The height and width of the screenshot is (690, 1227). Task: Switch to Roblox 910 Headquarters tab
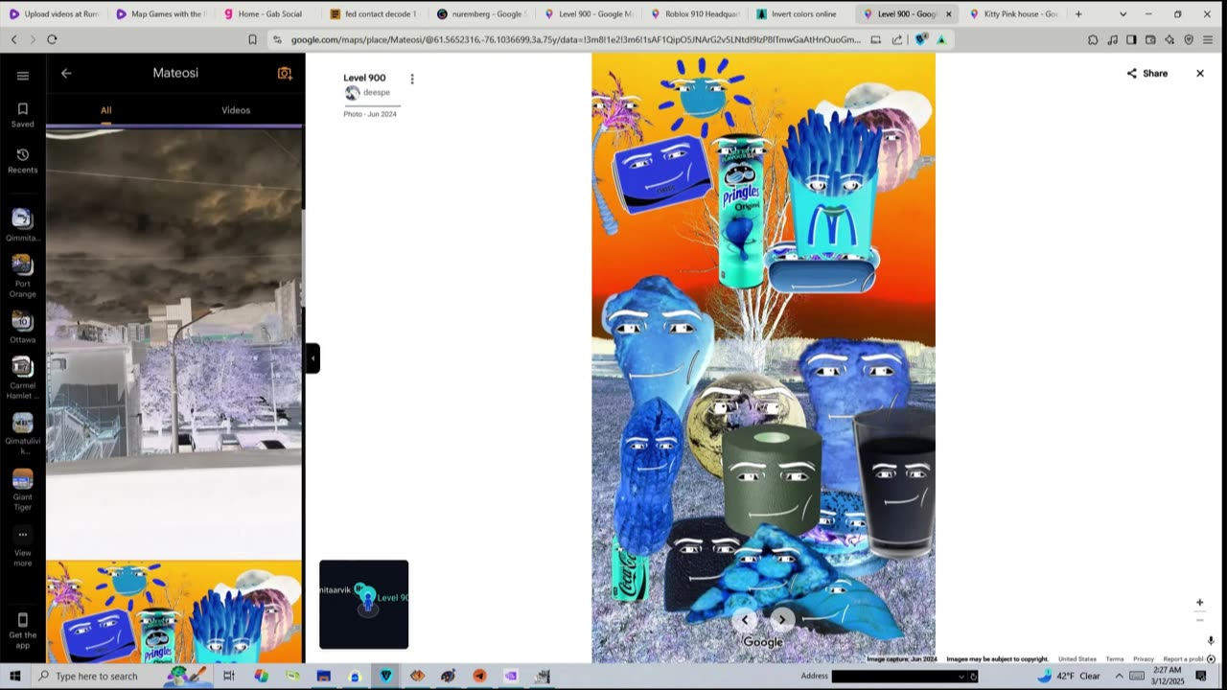point(693,14)
